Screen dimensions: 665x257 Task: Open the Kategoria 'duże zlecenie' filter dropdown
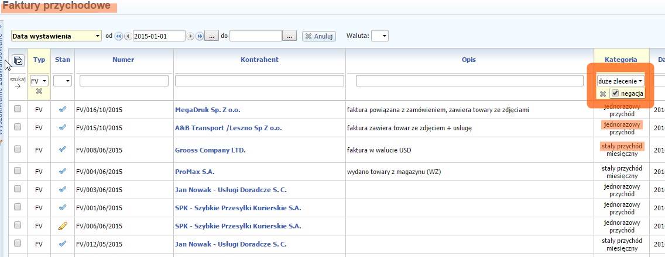point(620,81)
